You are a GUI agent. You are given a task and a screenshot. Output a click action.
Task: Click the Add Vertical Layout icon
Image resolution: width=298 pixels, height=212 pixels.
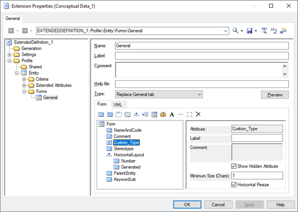coord(145,114)
